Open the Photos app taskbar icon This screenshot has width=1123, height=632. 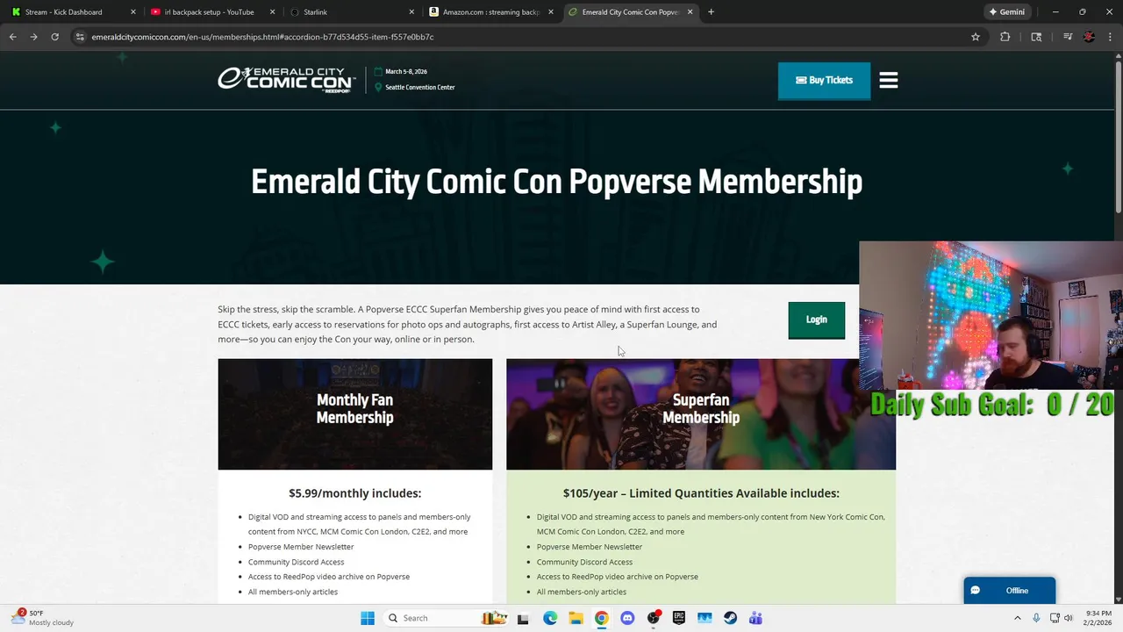coord(705,618)
